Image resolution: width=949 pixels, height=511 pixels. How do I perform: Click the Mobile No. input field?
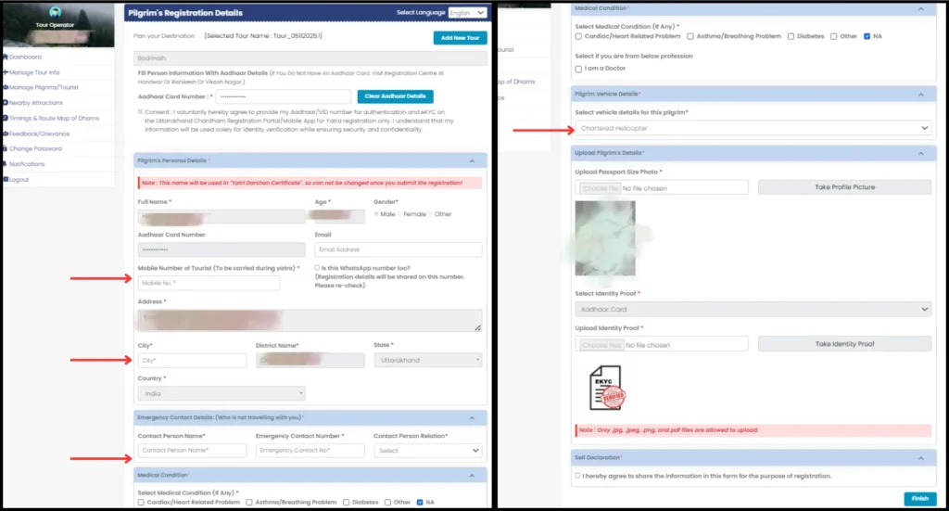208,283
